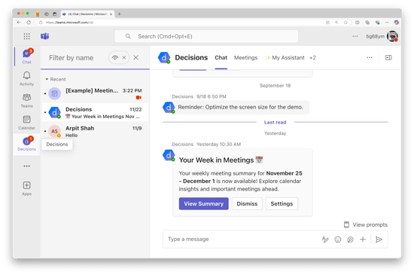The image size is (414, 275).
Task: Send the message with arrow icon
Action: point(379,240)
